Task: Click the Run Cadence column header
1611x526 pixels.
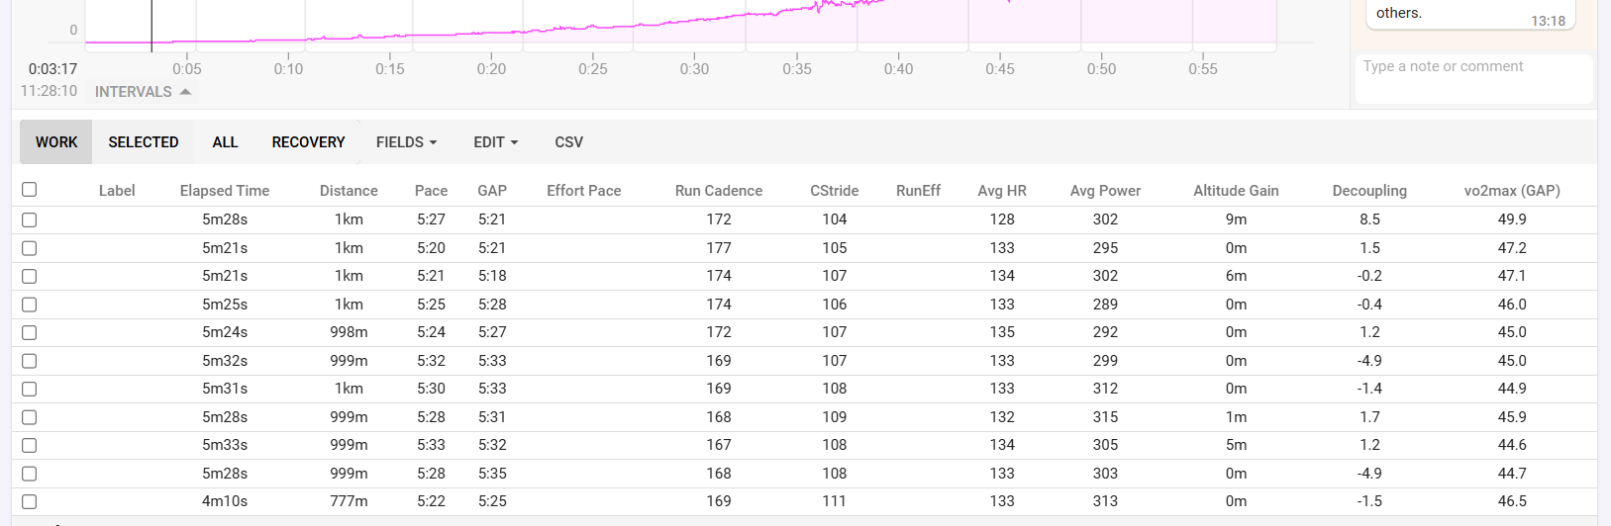Action: [x=719, y=191]
